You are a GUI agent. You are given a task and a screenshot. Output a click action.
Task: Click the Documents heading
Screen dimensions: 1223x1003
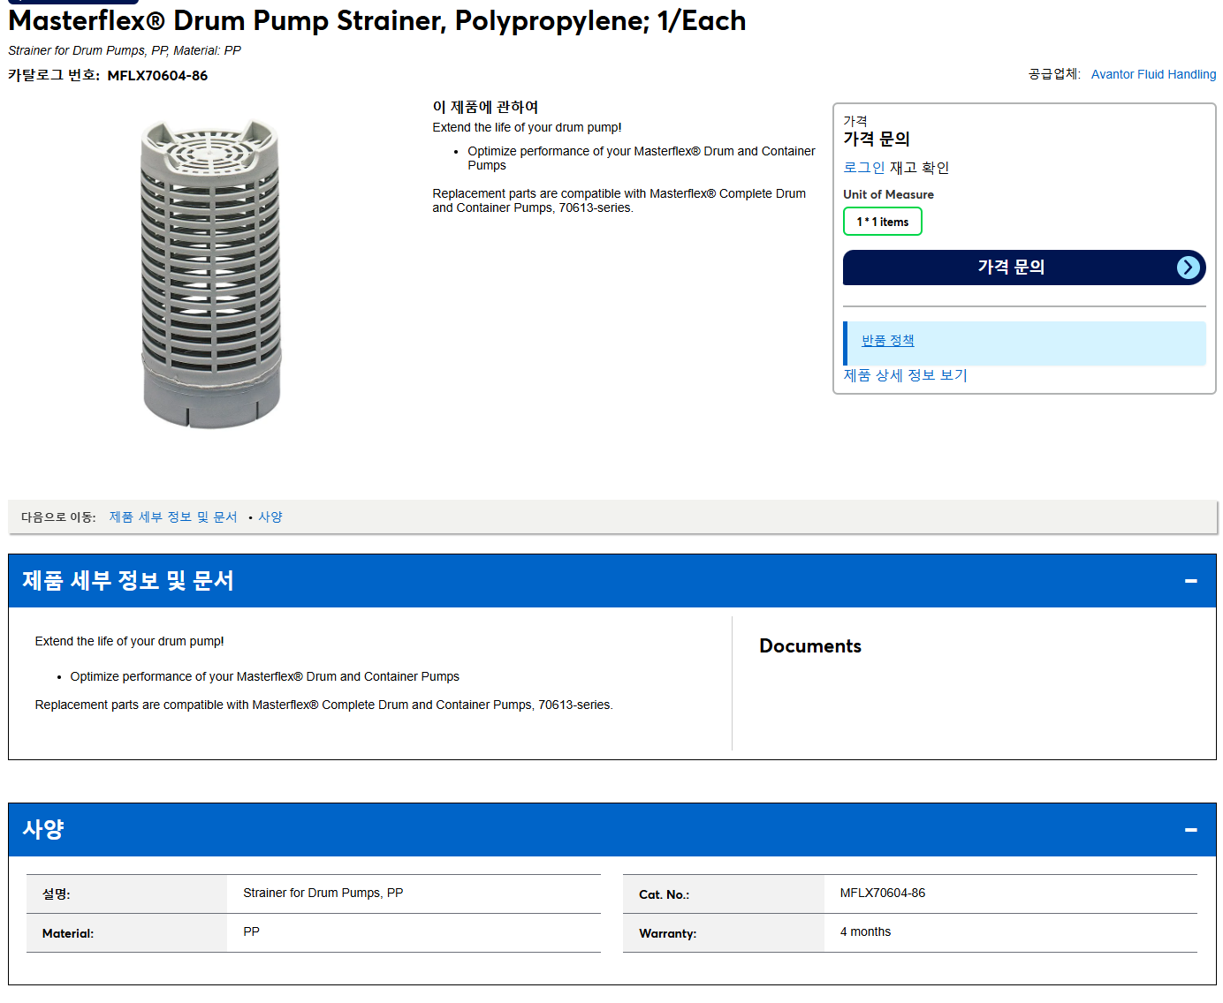(810, 646)
